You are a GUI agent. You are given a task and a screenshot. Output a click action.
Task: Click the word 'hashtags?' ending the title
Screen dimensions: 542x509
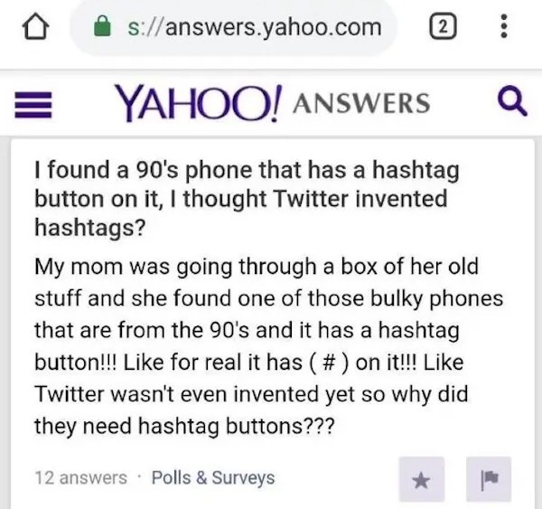(x=87, y=226)
